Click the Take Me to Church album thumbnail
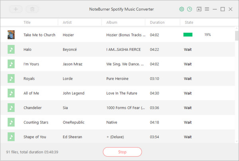 pos(11,35)
